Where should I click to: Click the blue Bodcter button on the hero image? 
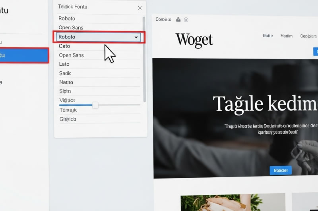coord(281,170)
